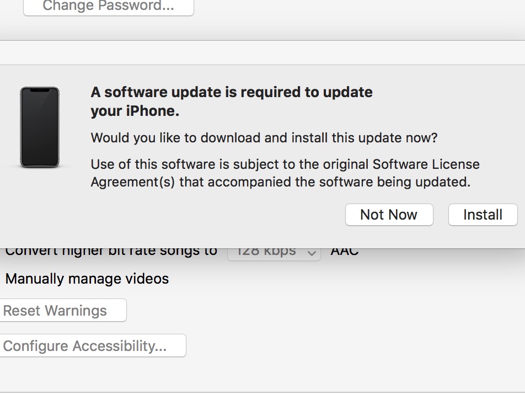Click the Install button in the dialog
This screenshot has width=525, height=394.
tap(483, 215)
